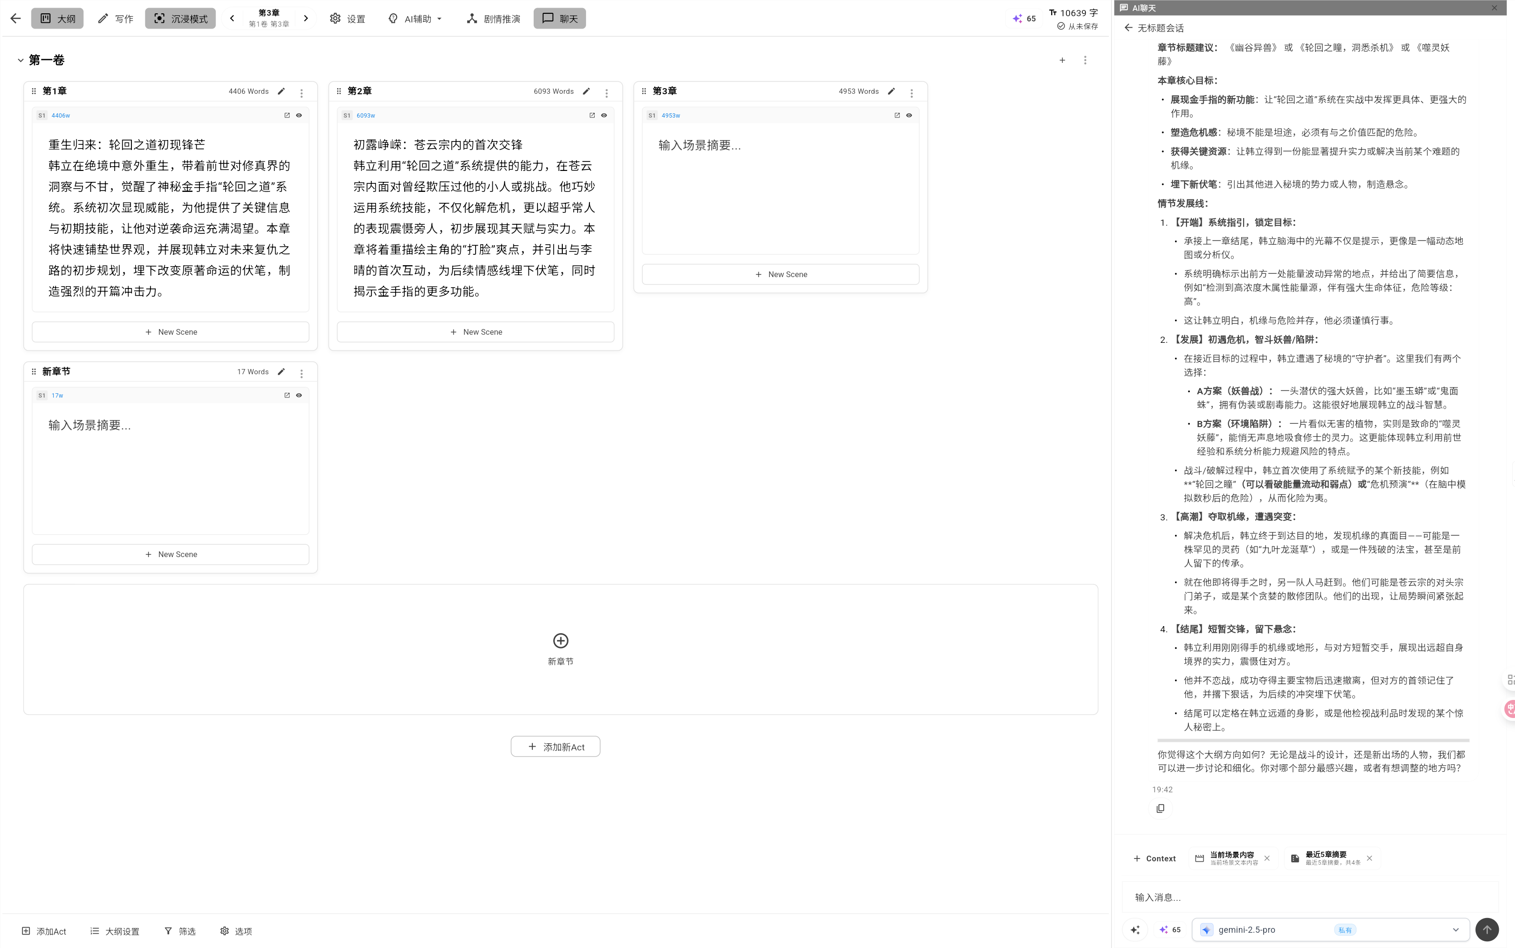
Task: Edit the 第3章 title with the pencil icon
Action: 891,91
